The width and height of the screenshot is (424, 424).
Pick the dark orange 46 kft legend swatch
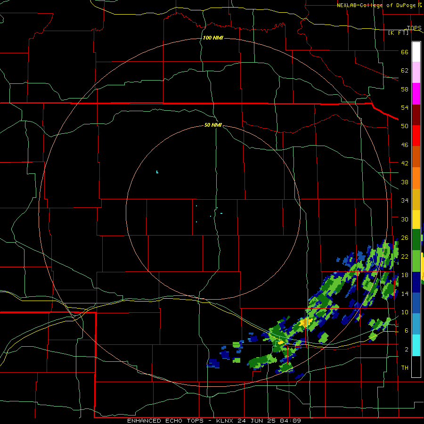(x=416, y=156)
